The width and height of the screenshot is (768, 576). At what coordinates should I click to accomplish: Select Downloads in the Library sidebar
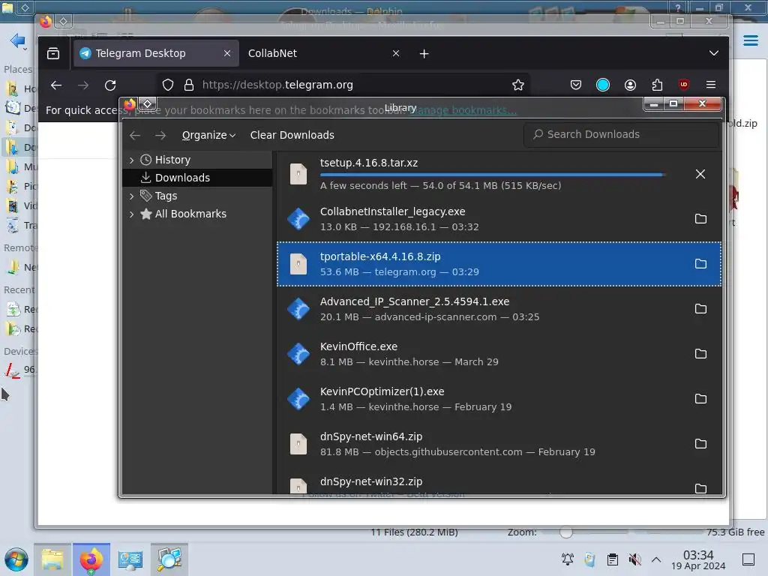pos(197,178)
